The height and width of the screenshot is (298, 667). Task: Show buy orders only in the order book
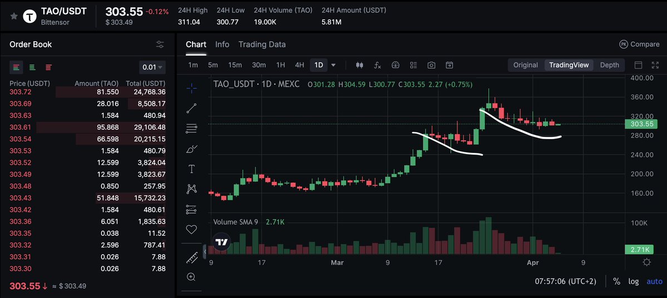[x=32, y=67]
